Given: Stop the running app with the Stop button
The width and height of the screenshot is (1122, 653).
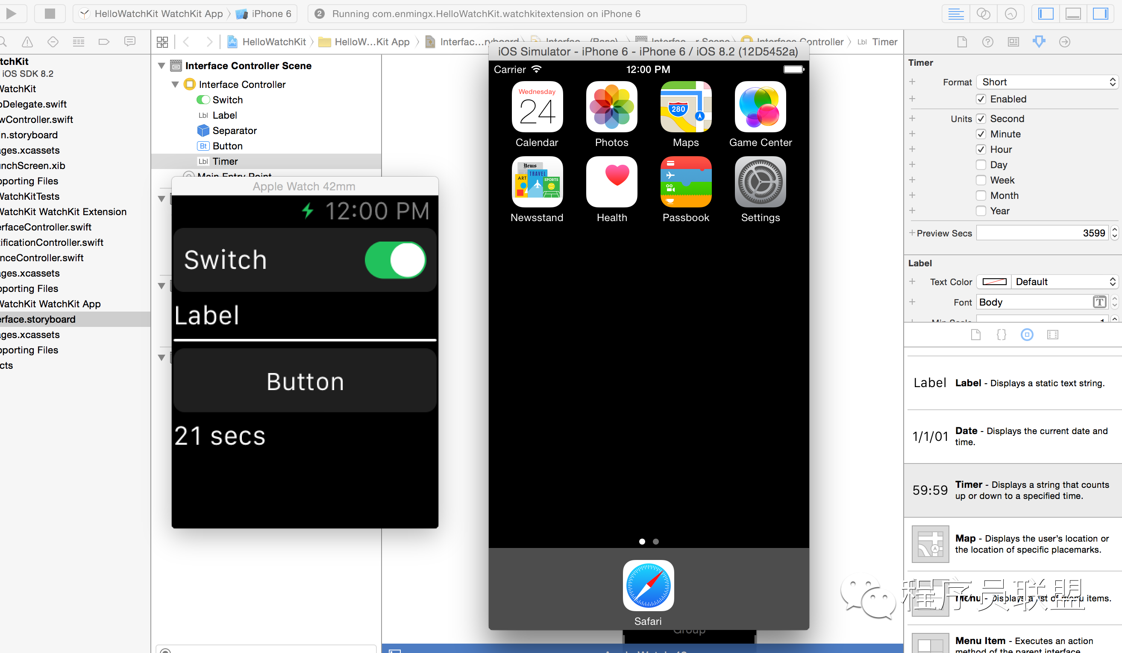Looking at the screenshot, I should [x=50, y=14].
